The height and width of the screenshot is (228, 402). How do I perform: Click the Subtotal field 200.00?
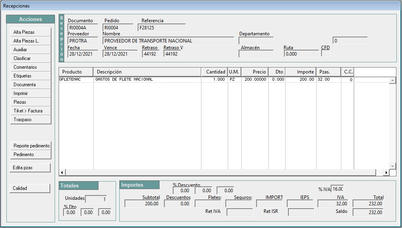(x=142, y=204)
